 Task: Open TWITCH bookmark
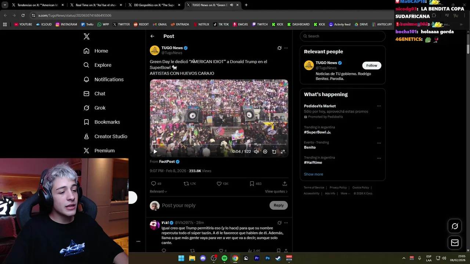260,24
